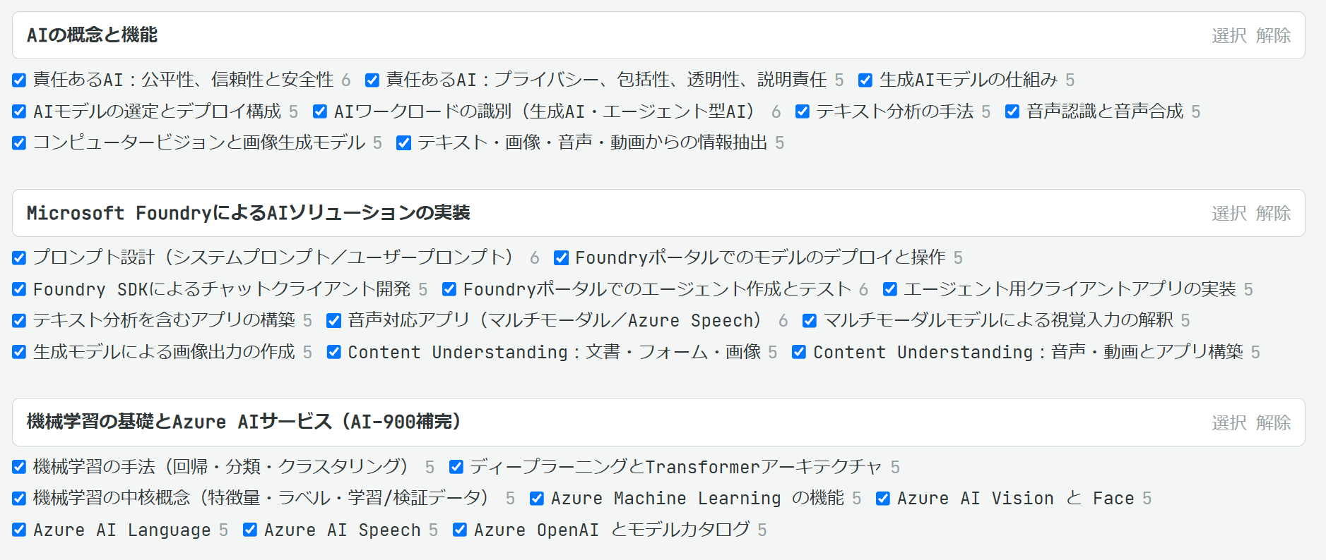1326x560 pixels.
Task: Deselect Foundry SDKによるチャットクライアント開発 checkbox
Action: click(x=19, y=289)
